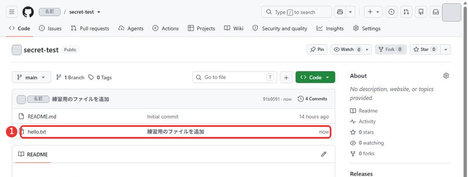The width and height of the screenshot is (468, 177).
Task: View the 1 Branch link
Action: pyautogui.click(x=71, y=77)
